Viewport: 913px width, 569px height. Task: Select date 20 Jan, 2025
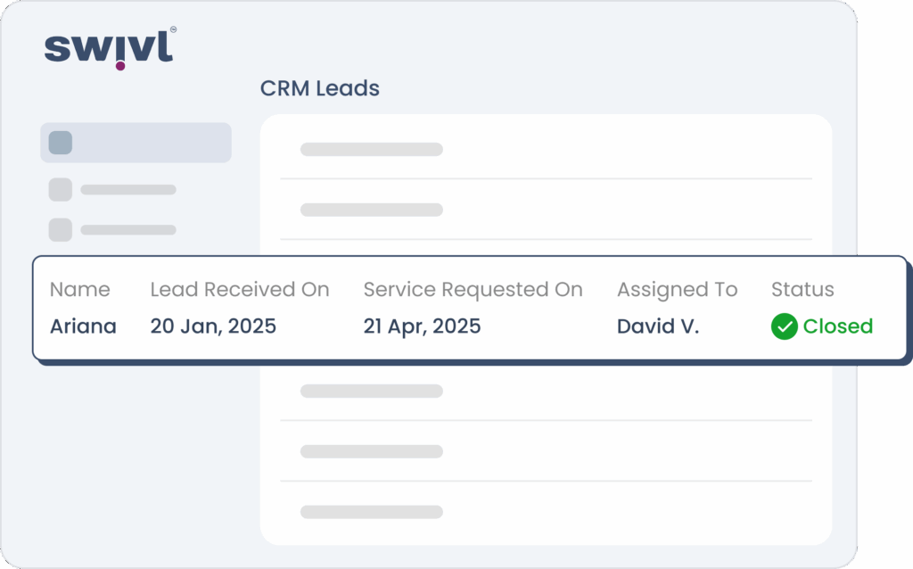pyautogui.click(x=213, y=326)
